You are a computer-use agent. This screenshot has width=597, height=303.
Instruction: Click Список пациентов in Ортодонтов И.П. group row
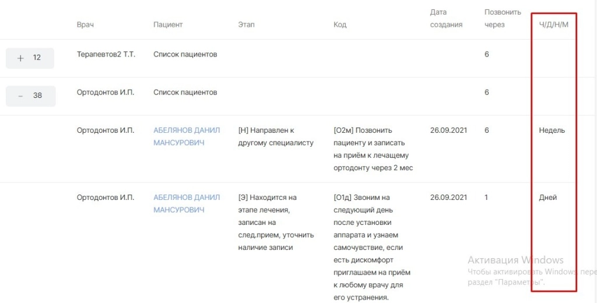(x=185, y=93)
